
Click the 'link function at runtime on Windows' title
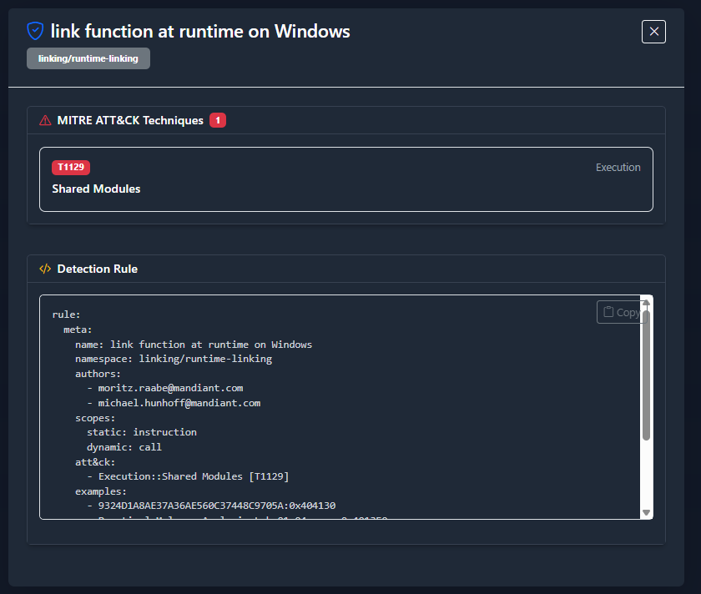(200, 32)
